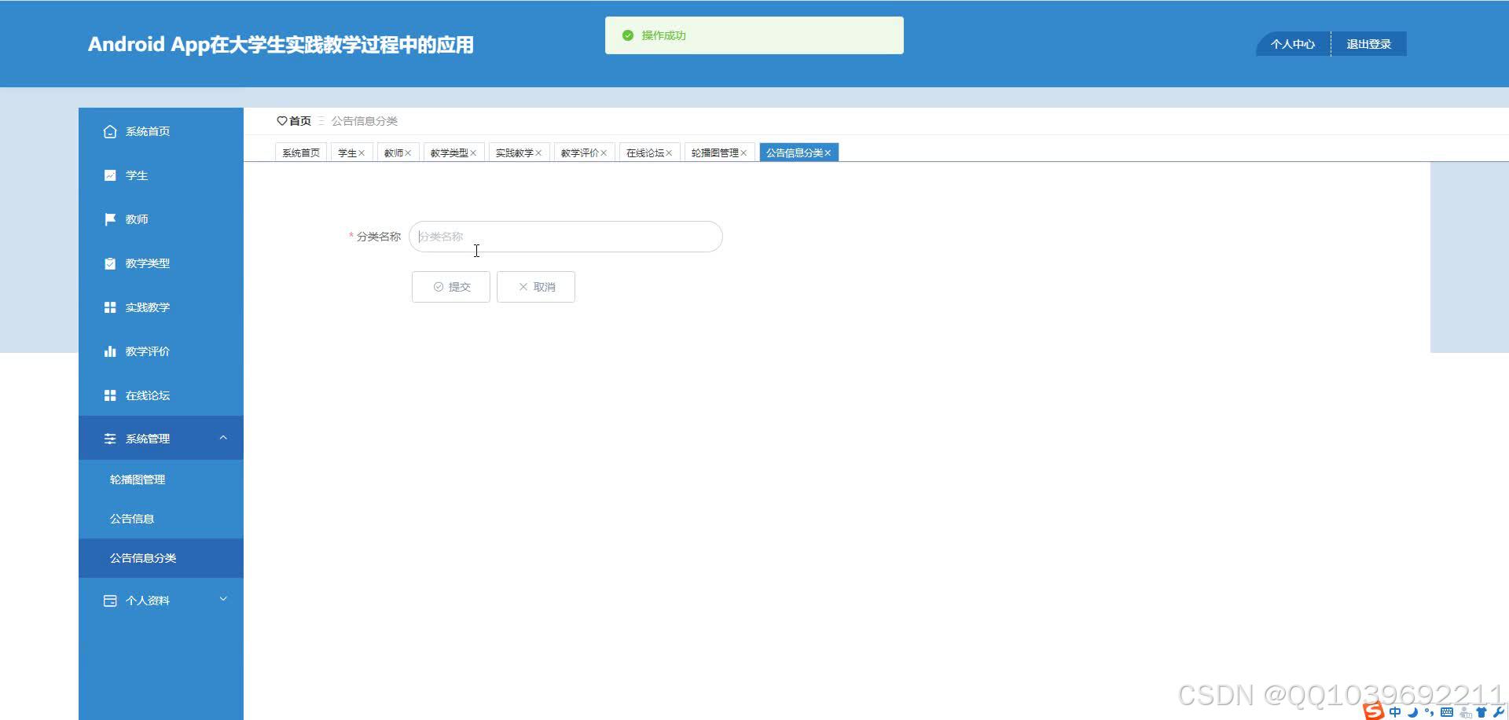Click the flag icon next to 教师

pos(110,219)
